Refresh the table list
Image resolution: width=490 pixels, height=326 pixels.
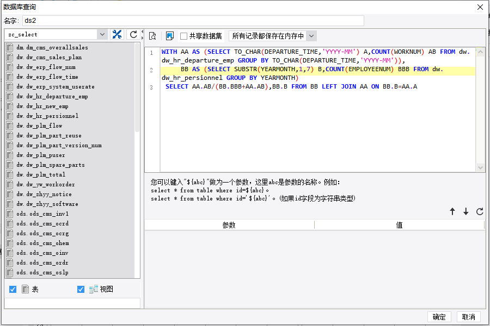(x=133, y=34)
